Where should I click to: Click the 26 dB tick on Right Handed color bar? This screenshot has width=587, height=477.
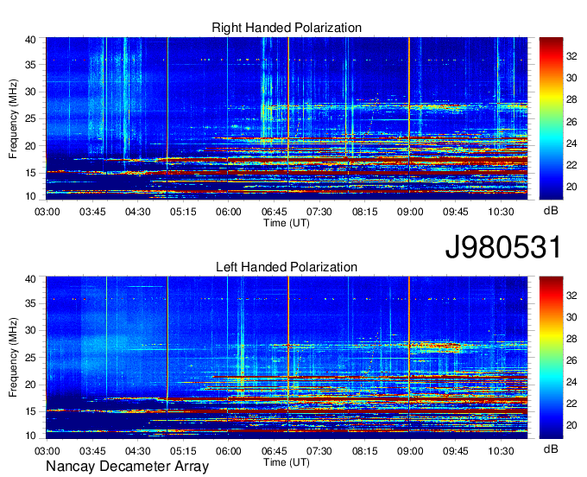(571, 122)
